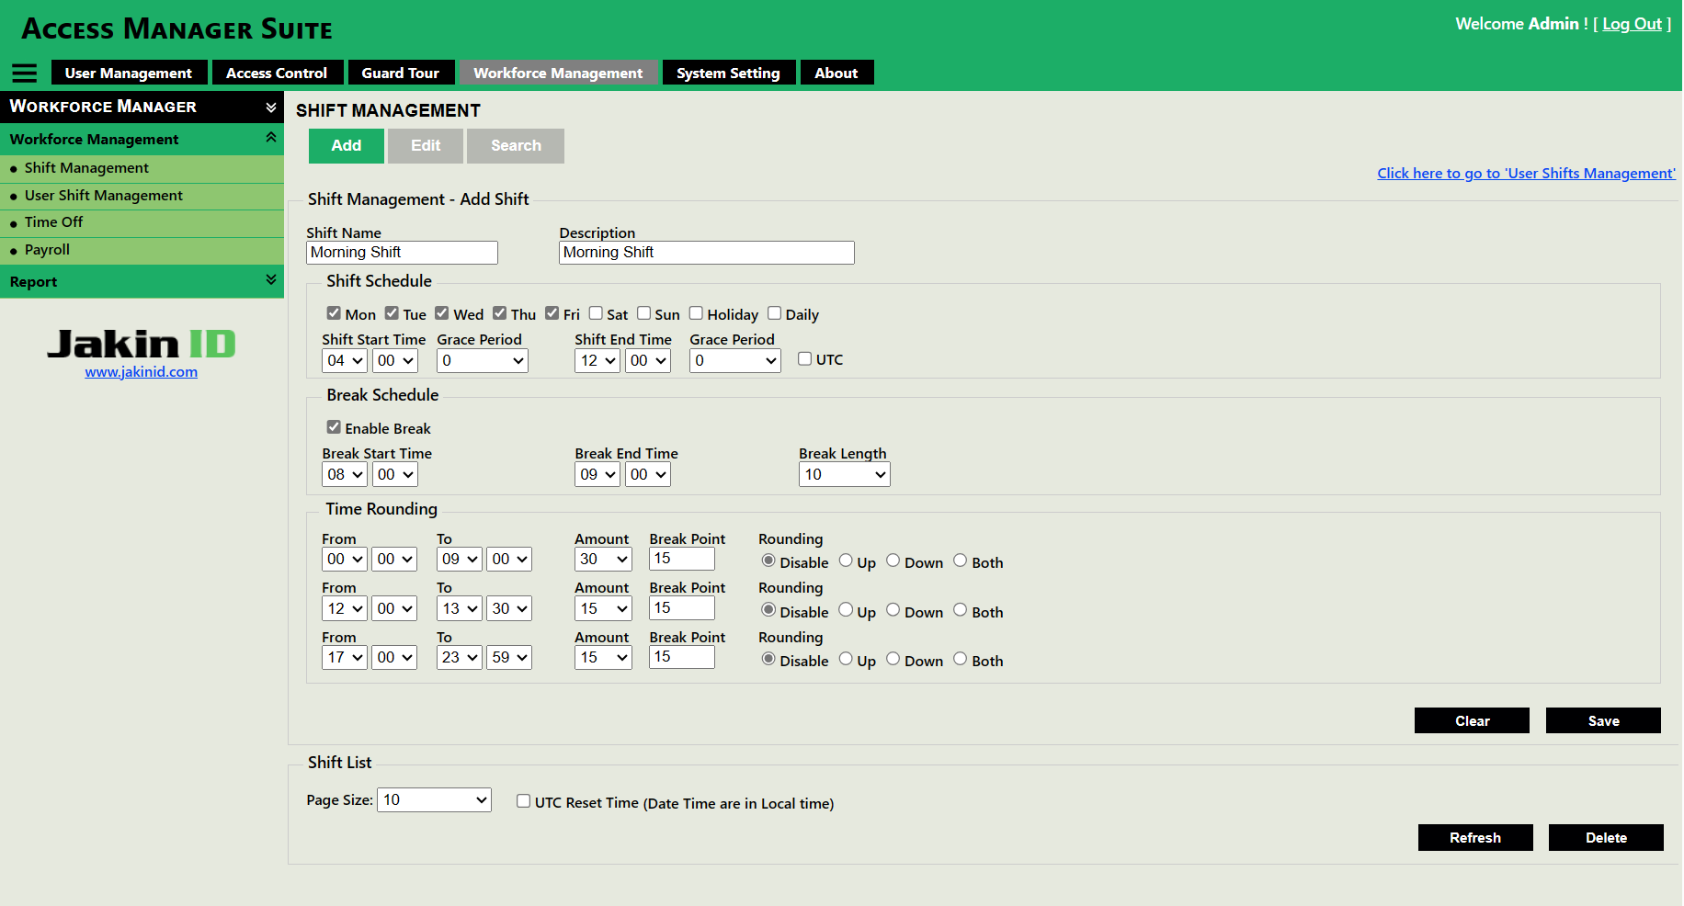Select Time Off in the sidebar

[x=53, y=222]
